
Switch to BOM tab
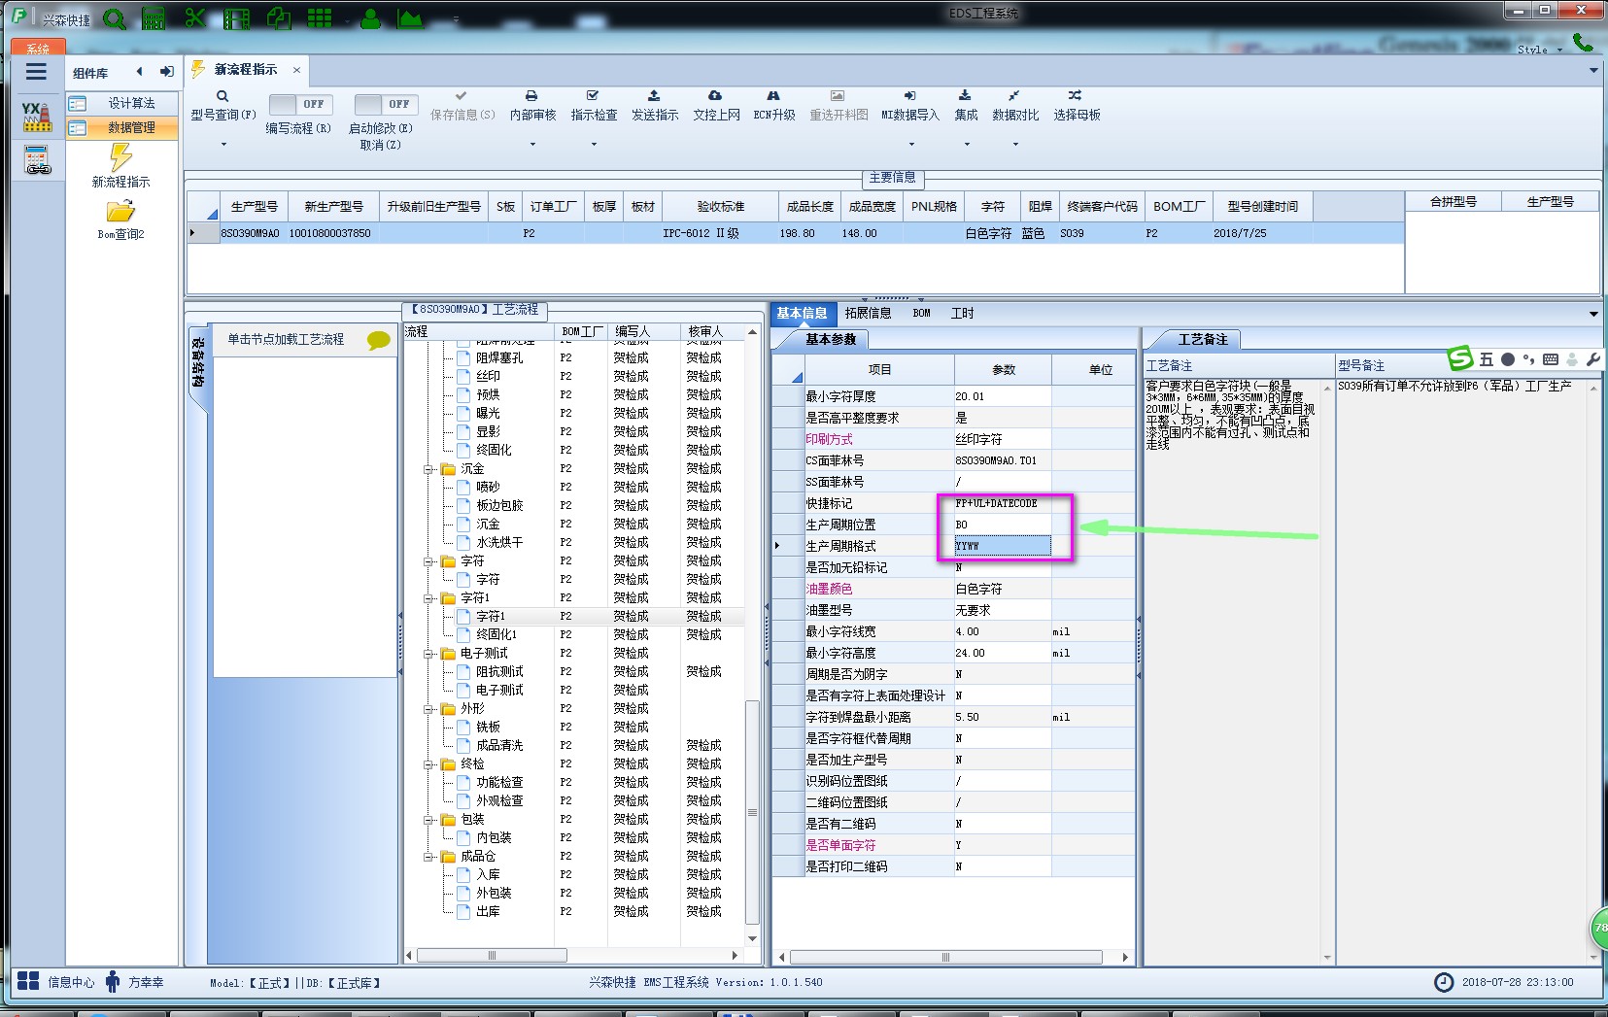[922, 313]
